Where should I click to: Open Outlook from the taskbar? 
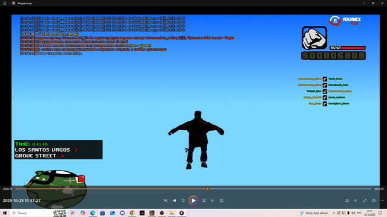(x=112, y=213)
